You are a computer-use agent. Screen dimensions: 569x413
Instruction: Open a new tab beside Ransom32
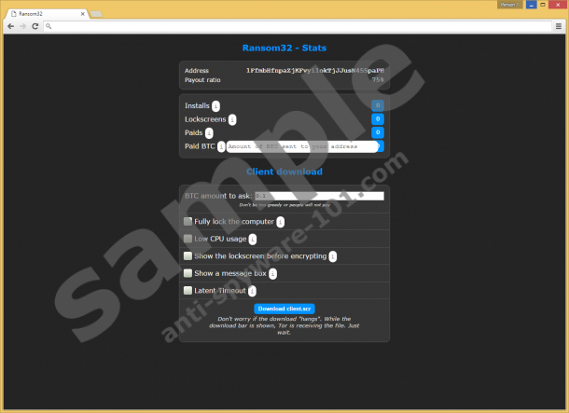(98, 12)
